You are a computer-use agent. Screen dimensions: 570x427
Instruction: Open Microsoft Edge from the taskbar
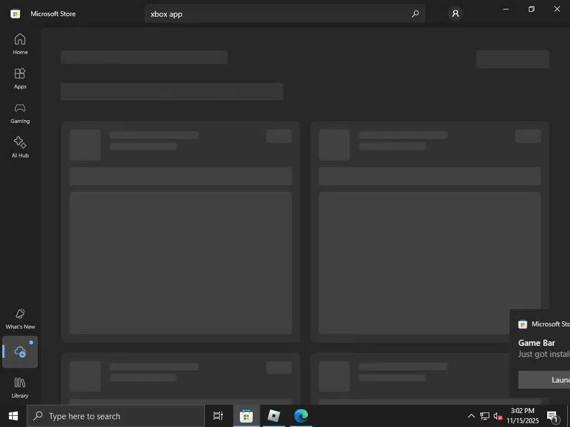pyautogui.click(x=301, y=416)
